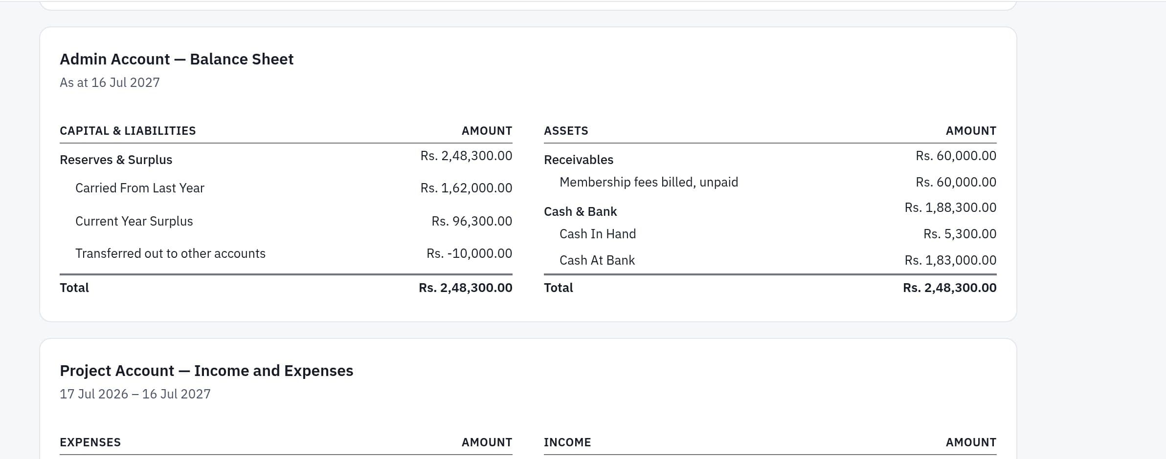Select the 'Cash At Bank' row
Image resolution: width=1166 pixels, height=459 pixels.
(x=770, y=260)
